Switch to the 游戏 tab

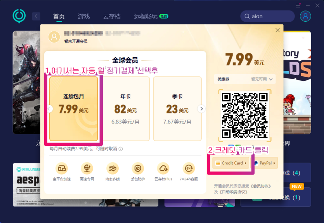[x=84, y=16]
